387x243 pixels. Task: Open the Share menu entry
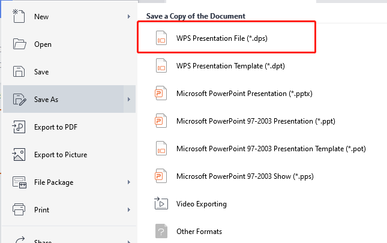tap(43, 241)
